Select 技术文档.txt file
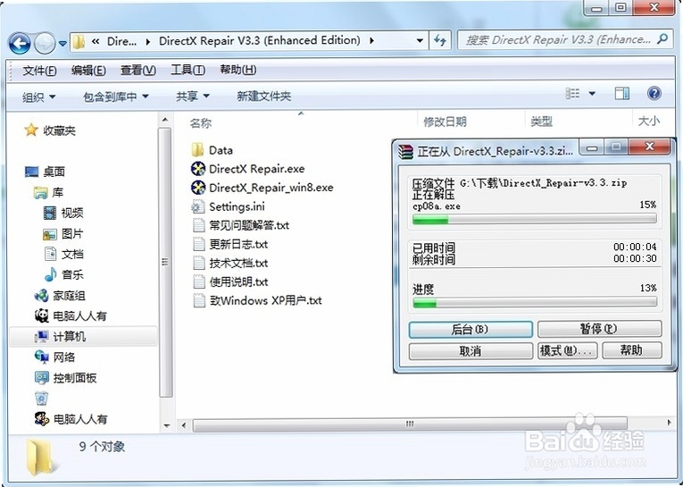683x487 pixels. click(x=229, y=263)
